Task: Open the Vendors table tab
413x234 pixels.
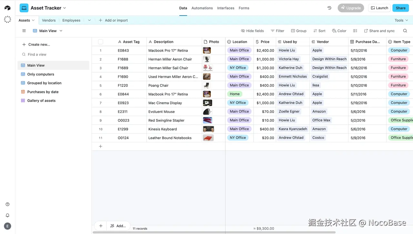Action: coord(49,20)
